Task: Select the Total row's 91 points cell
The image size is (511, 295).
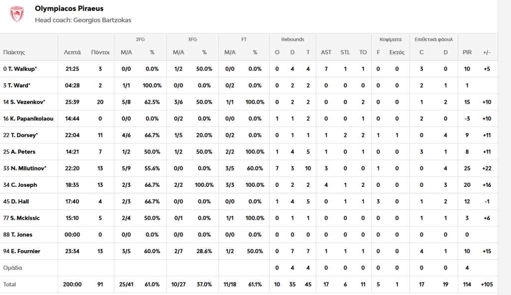Action: pyautogui.click(x=100, y=285)
